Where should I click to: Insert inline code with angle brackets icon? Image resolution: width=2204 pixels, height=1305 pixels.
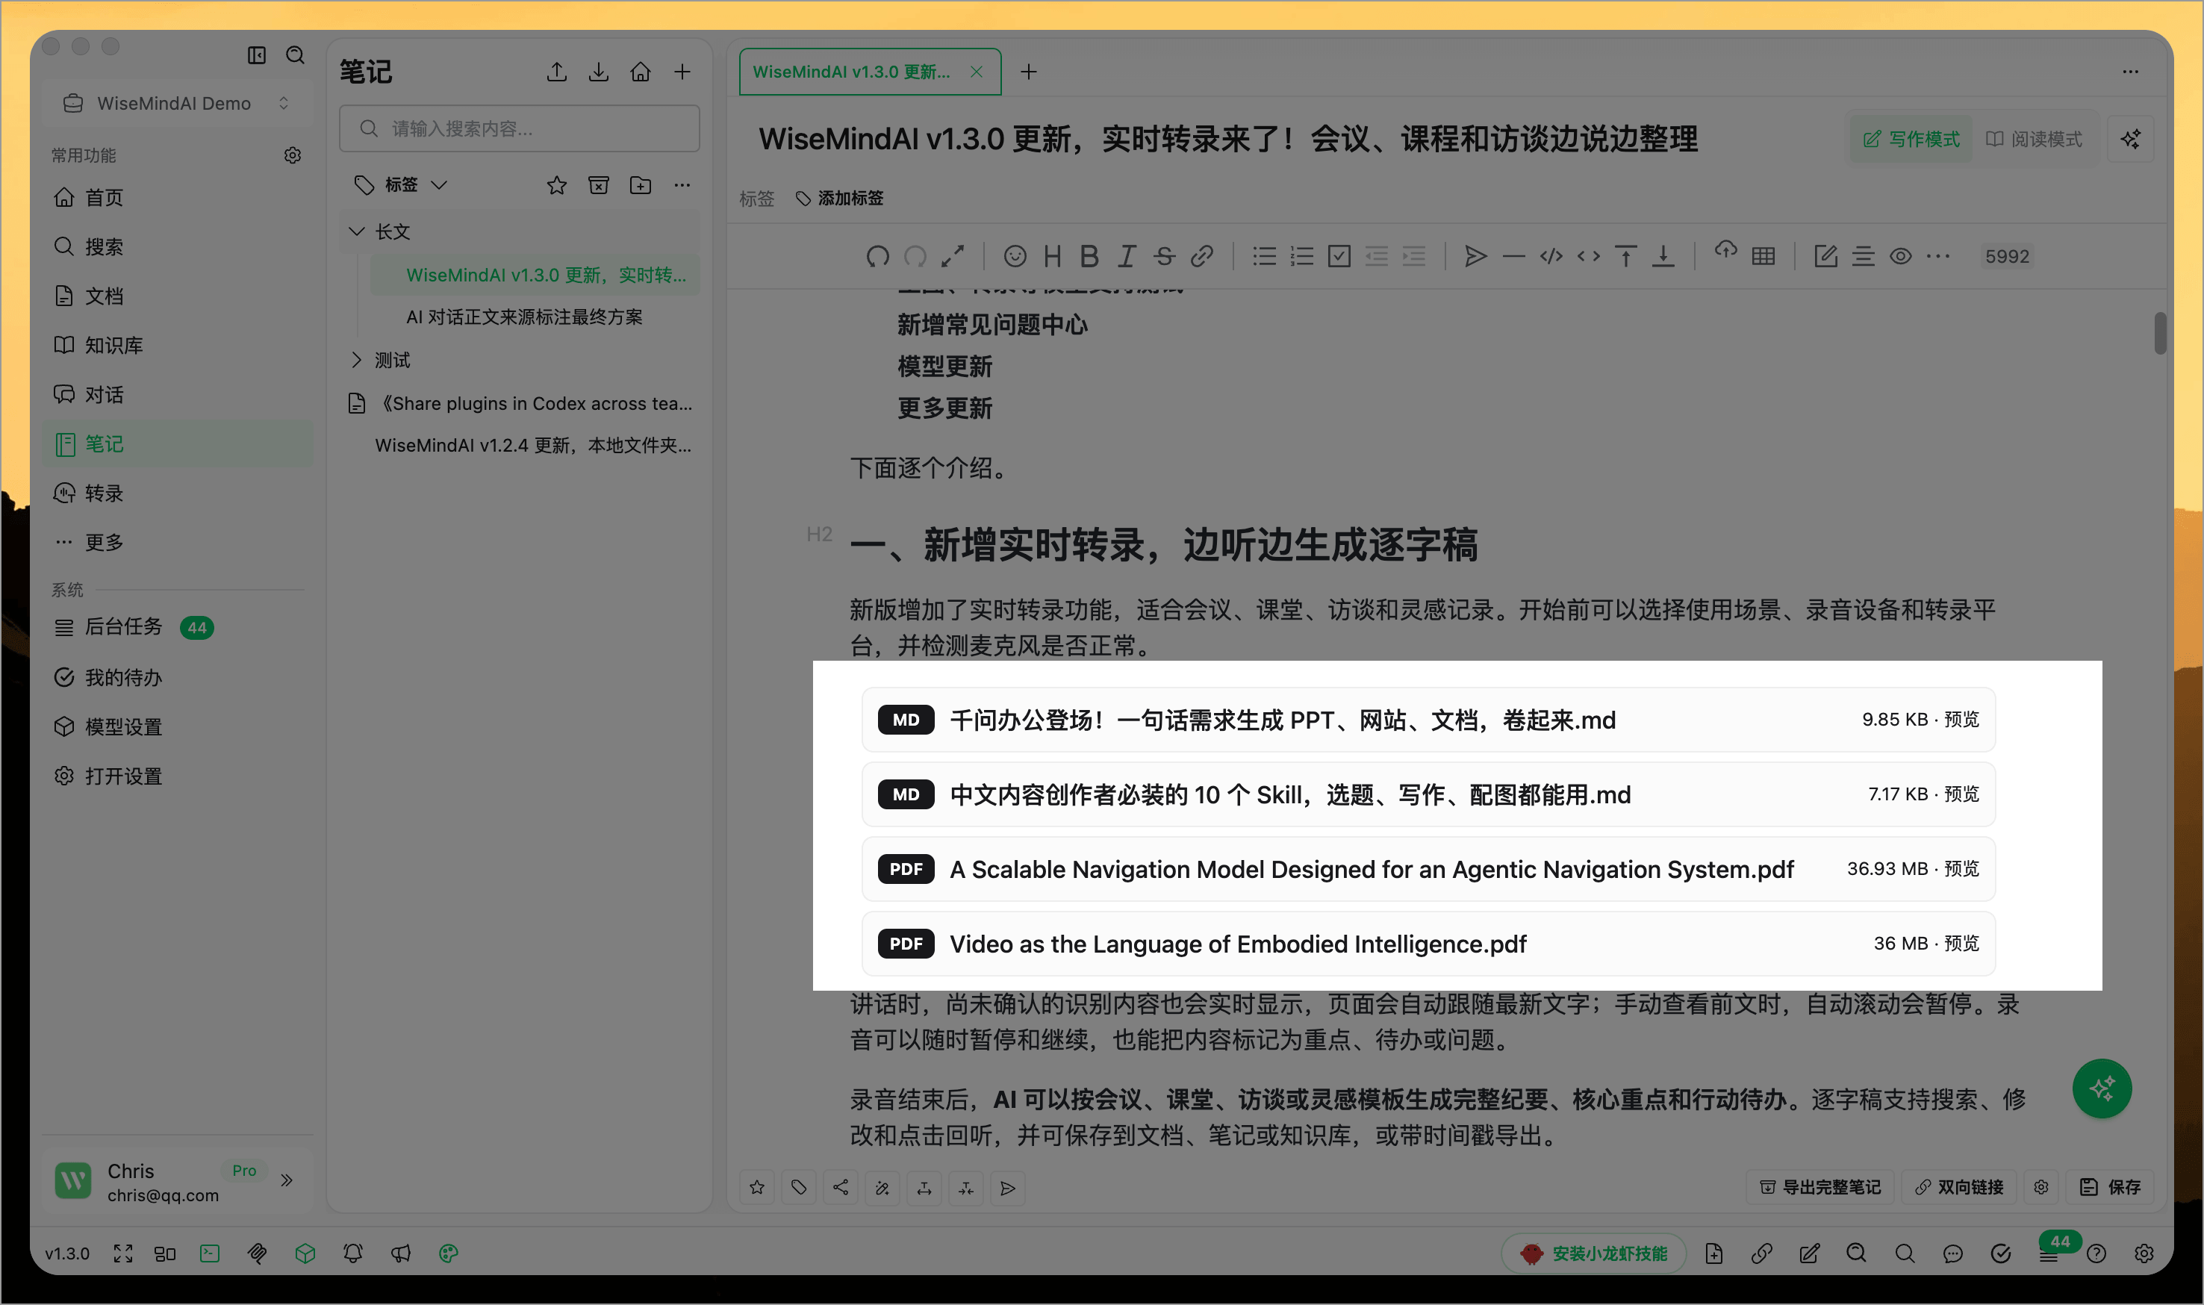1588,256
